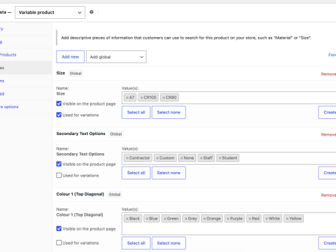The width and height of the screenshot is (336, 252).
Task: Uncheck Size used for variations
Action: (59, 115)
